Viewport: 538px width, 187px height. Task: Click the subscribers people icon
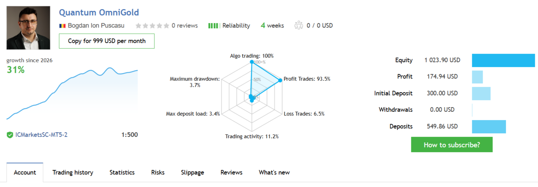coord(299,25)
